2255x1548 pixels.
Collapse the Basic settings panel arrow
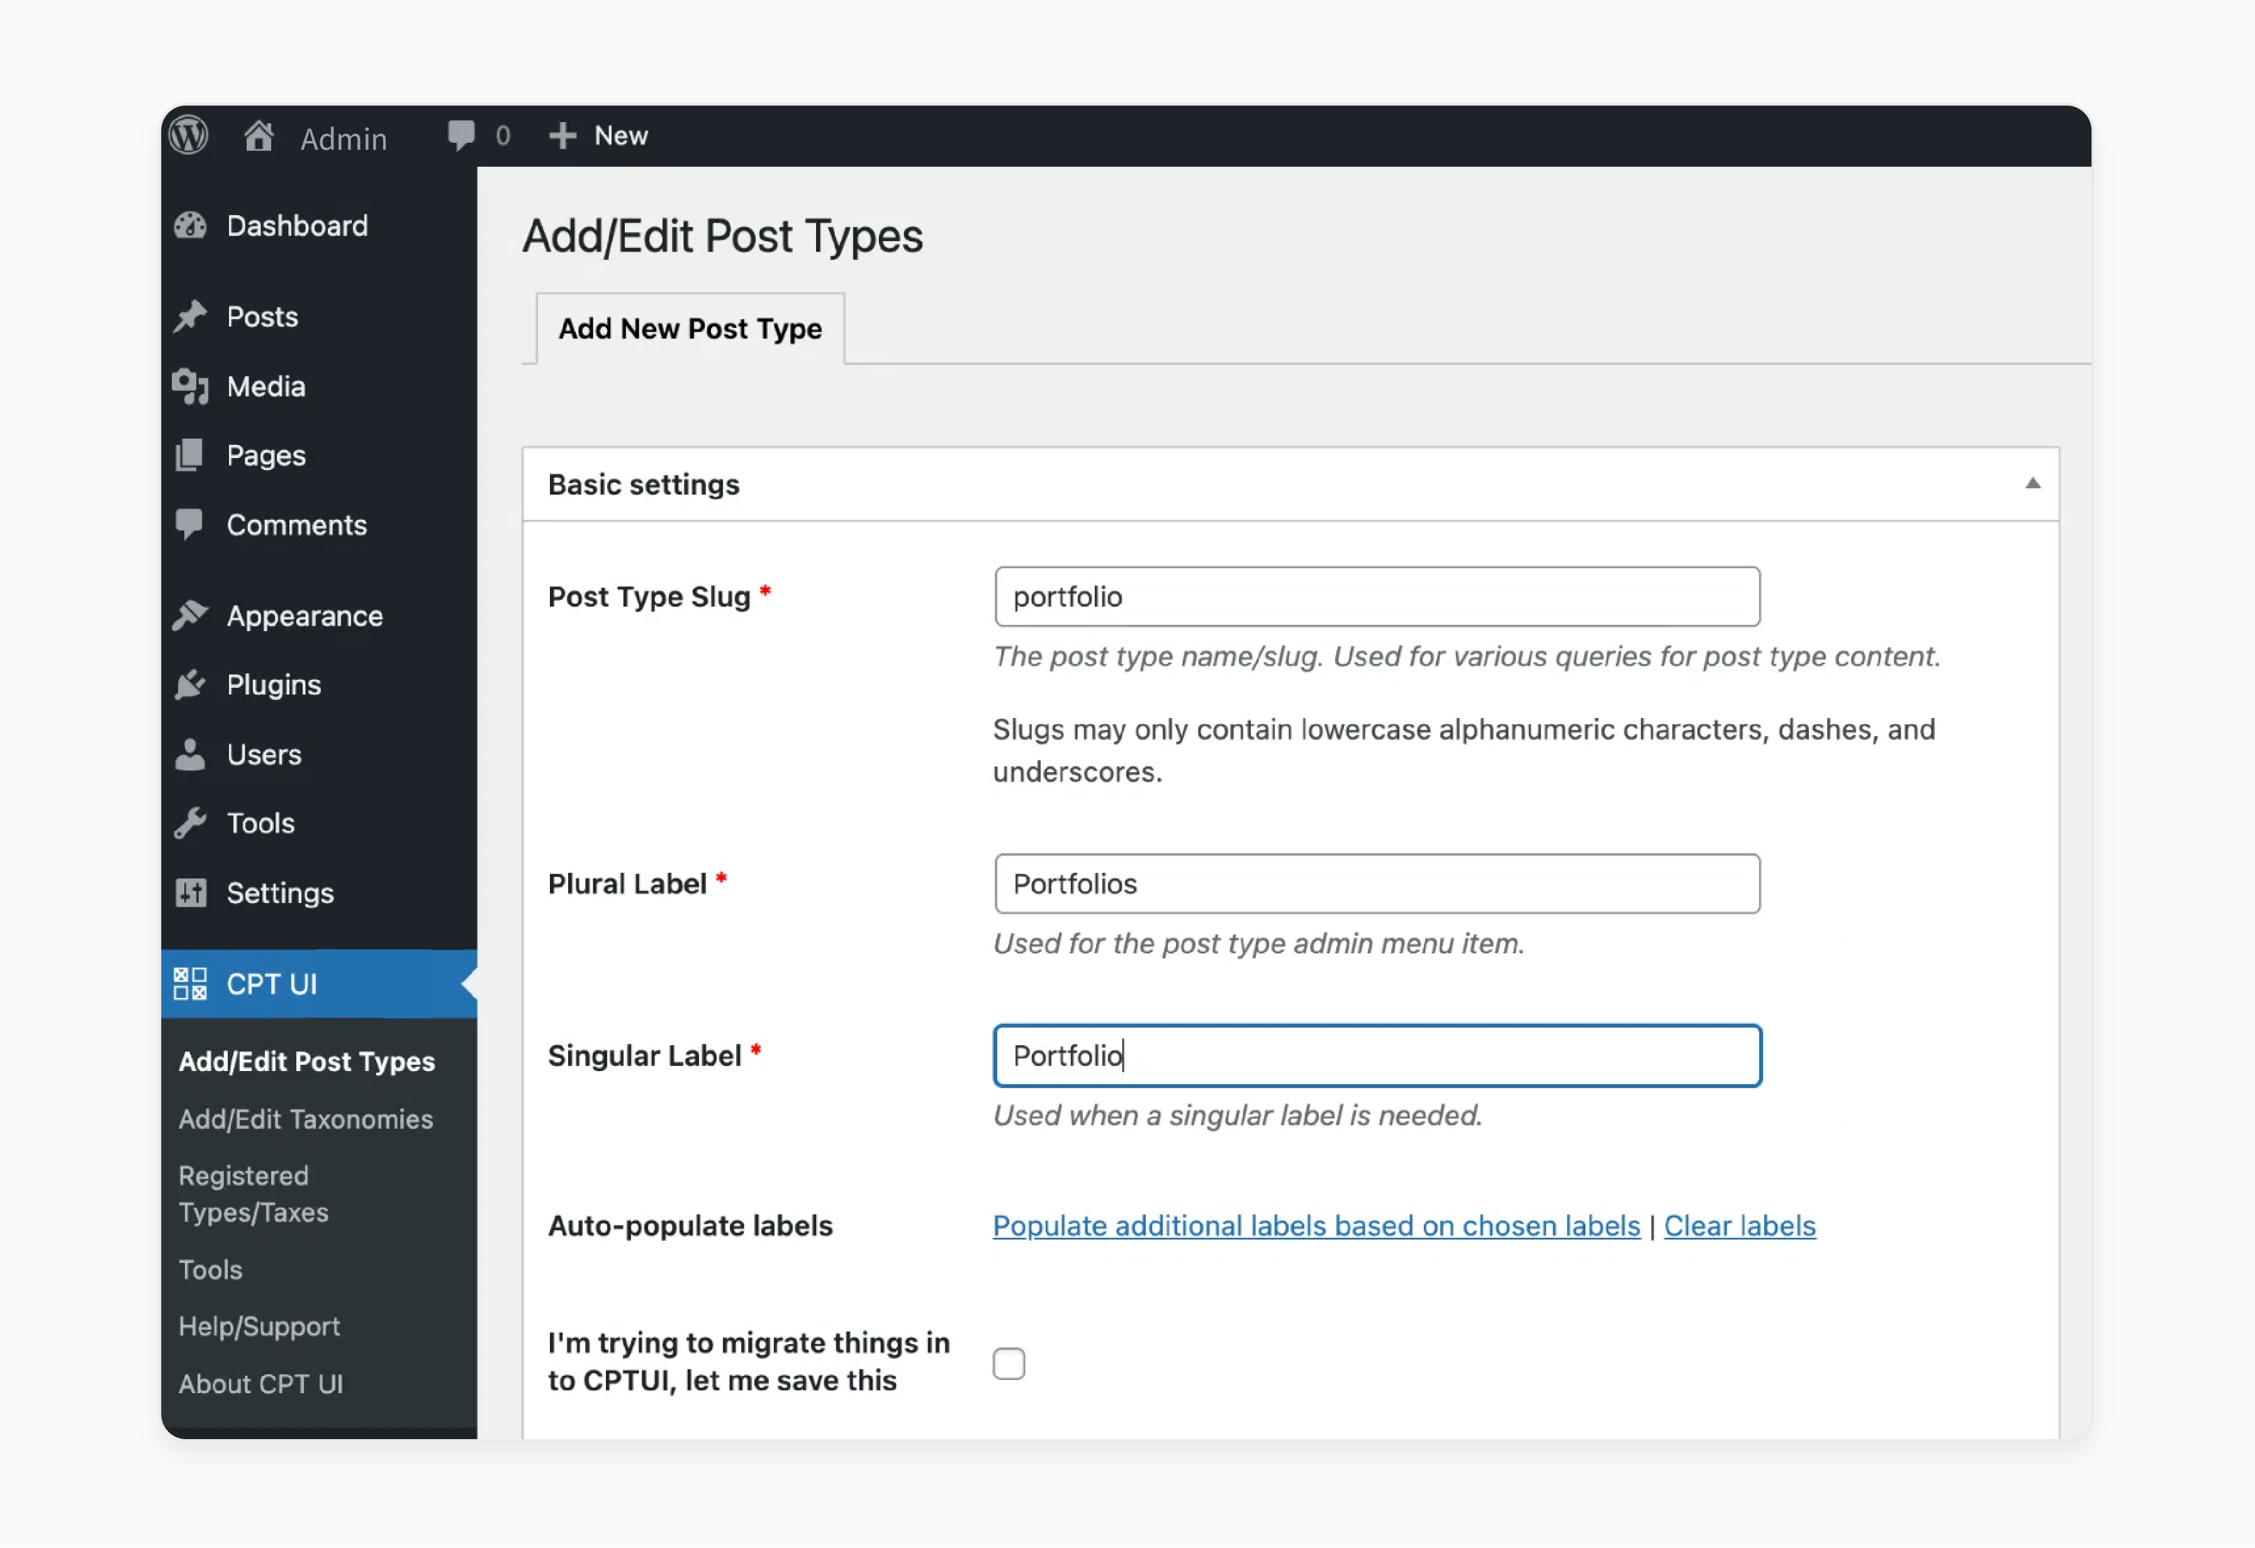(2033, 483)
